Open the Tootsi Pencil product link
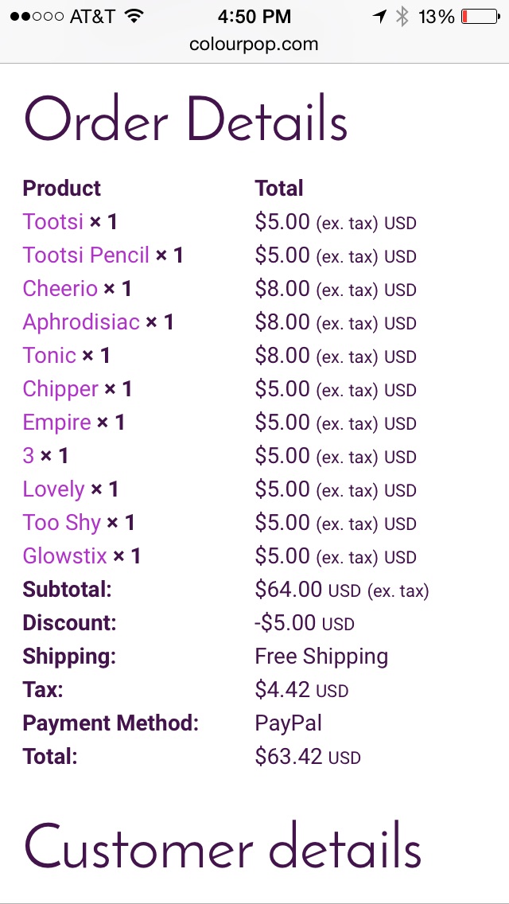 86,255
